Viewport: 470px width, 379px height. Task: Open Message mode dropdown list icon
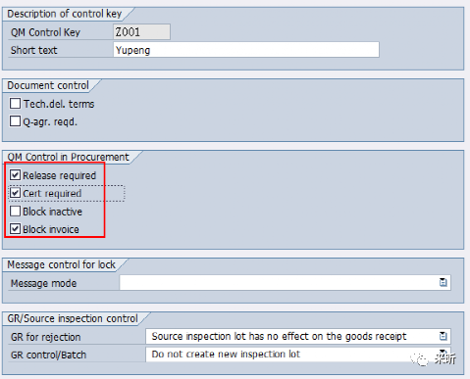click(x=443, y=282)
